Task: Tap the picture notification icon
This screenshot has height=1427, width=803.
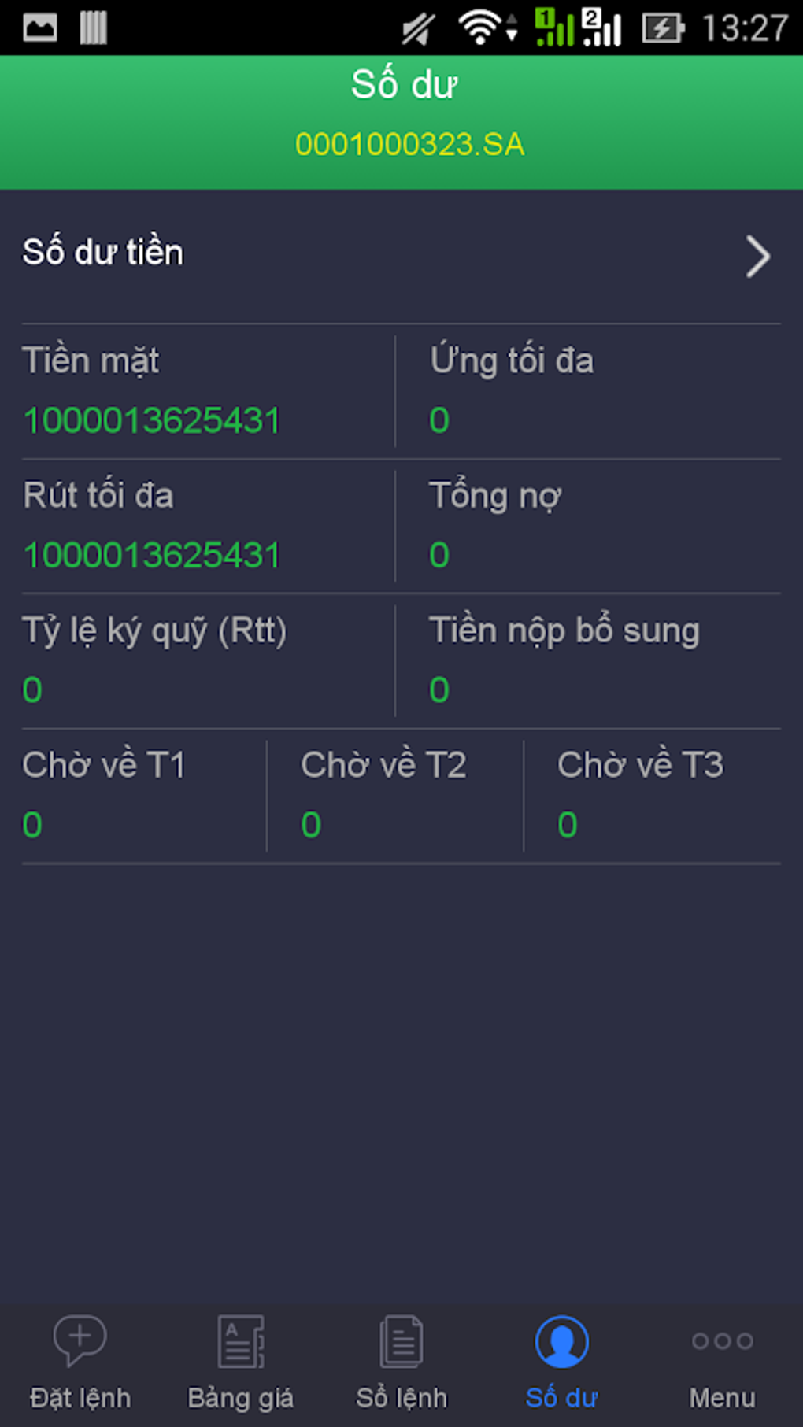Action: 39,28
